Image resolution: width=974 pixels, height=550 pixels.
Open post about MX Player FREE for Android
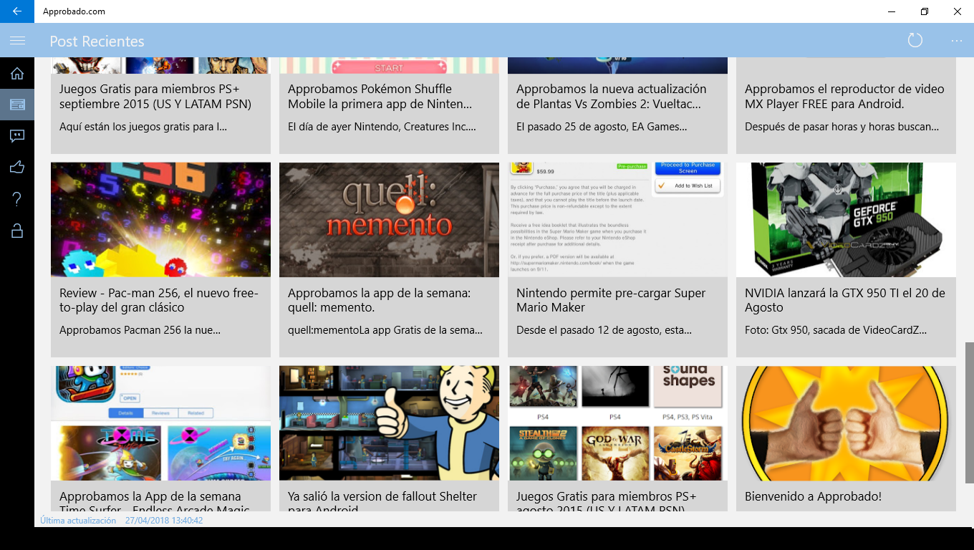point(844,97)
